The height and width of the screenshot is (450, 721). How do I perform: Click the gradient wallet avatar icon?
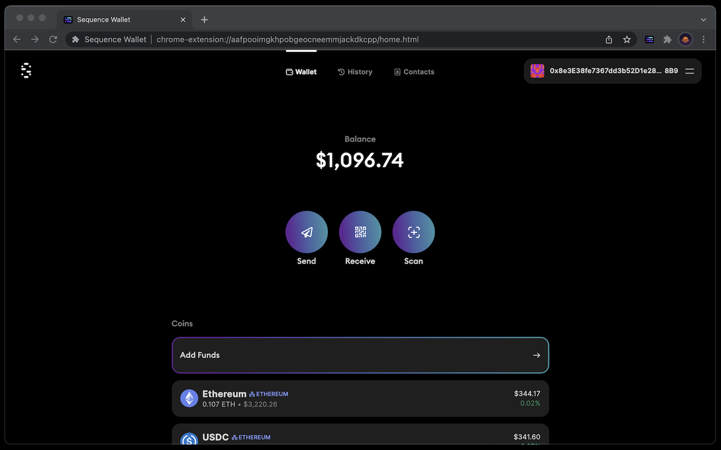[537, 71]
